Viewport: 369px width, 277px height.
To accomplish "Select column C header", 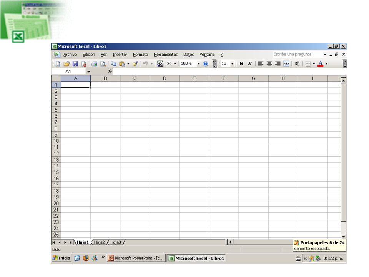I will pyautogui.click(x=135, y=78).
